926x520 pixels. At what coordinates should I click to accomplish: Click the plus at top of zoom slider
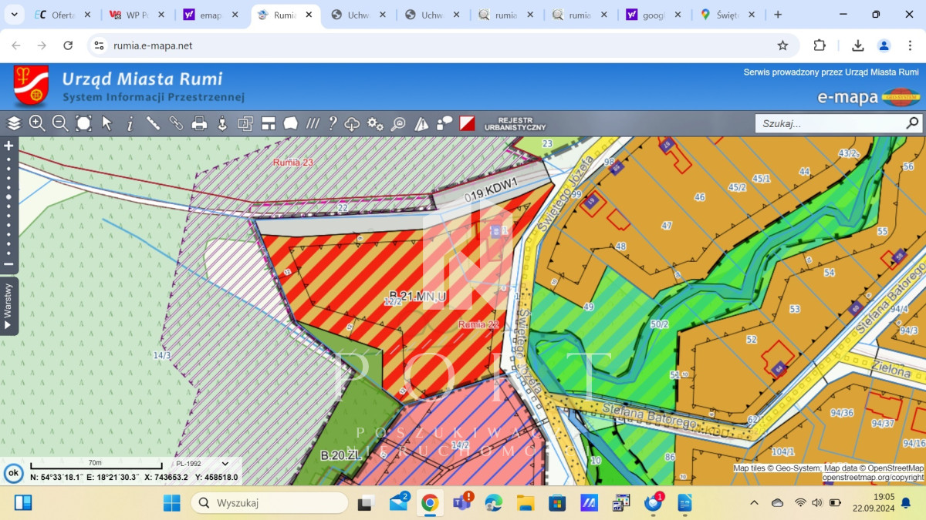pyautogui.click(x=8, y=146)
